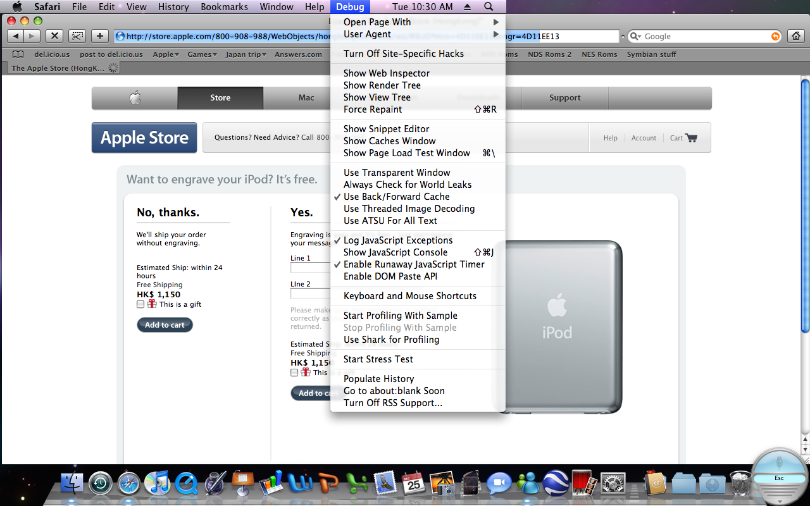Launch Microsoft Excel from the Dock
Screen dimensions: 810x506
pyautogui.click(x=356, y=484)
